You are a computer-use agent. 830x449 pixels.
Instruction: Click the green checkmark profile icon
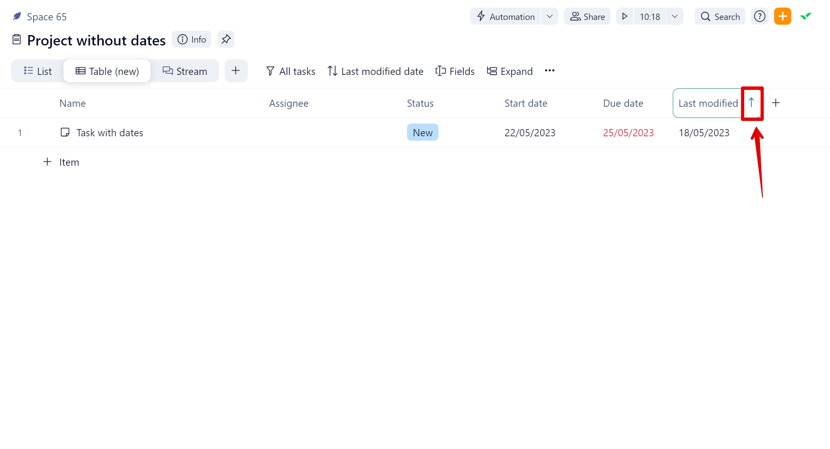click(806, 16)
